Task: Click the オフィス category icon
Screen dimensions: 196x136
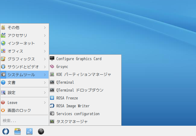Action: coord(3,51)
